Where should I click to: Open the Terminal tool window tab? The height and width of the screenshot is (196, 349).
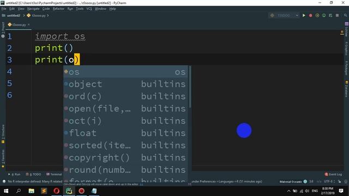pos(54,174)
